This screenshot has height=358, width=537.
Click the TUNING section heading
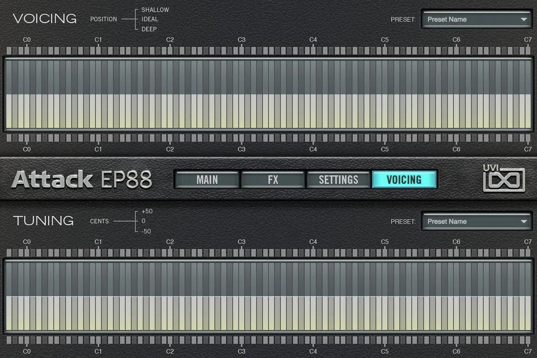(43, 221)
